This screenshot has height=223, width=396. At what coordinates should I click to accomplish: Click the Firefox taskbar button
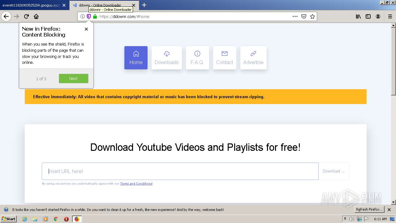(x=77, y=219)
